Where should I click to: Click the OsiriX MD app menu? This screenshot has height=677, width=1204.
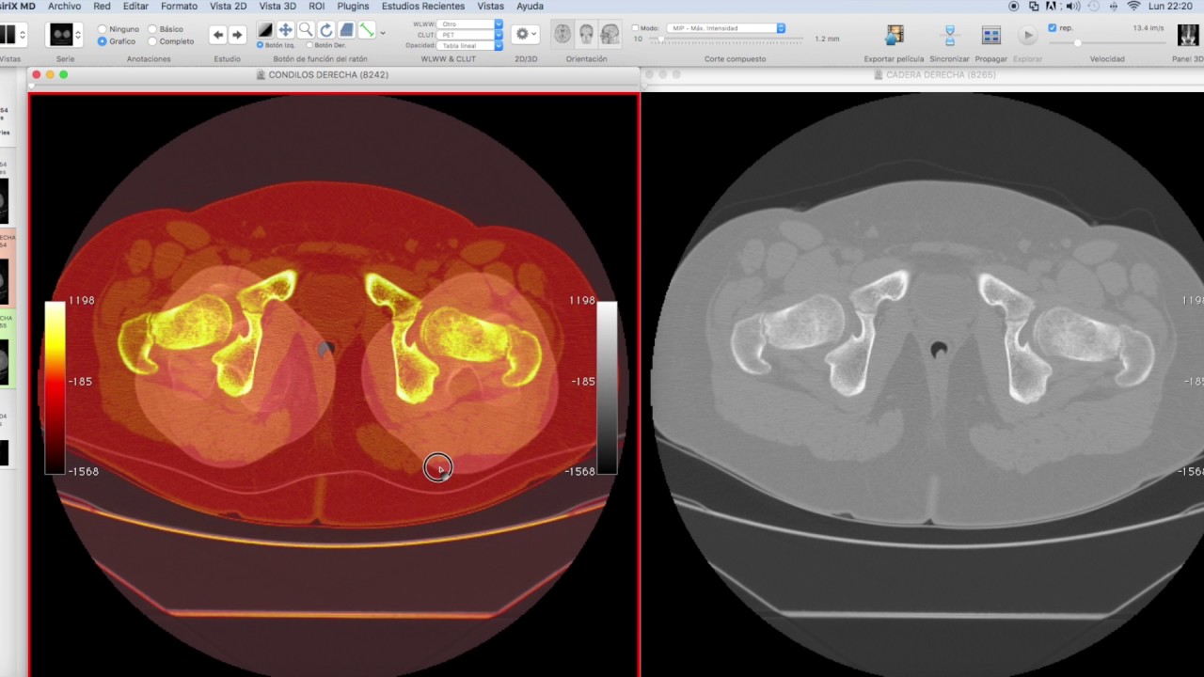(18, 7)
